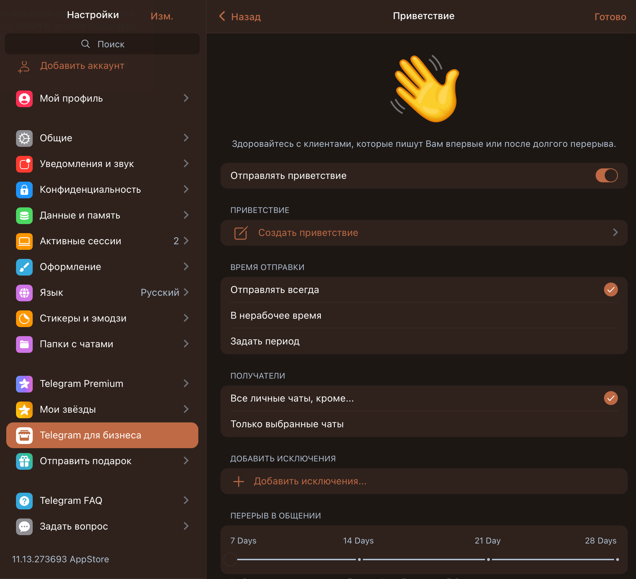Click the slider knob at 7 Days
The height and width of the screenshot is (579, 636).
(230, 560)
